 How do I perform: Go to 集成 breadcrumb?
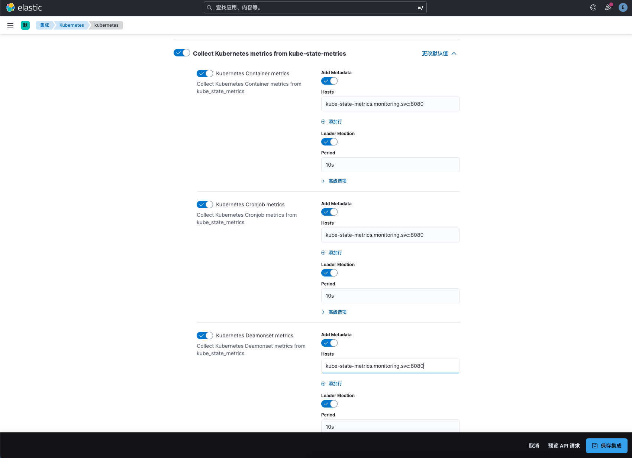(x=45, y=25)
